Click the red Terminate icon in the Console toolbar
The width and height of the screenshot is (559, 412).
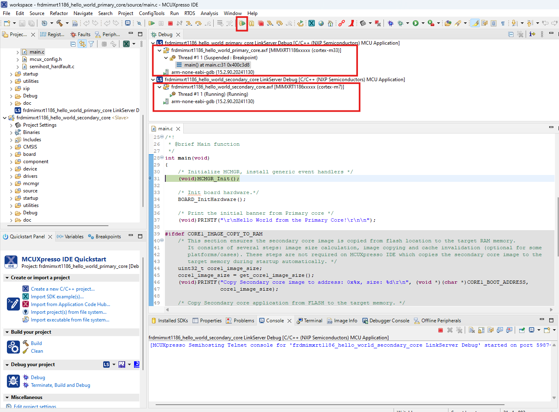pos(440,330)
